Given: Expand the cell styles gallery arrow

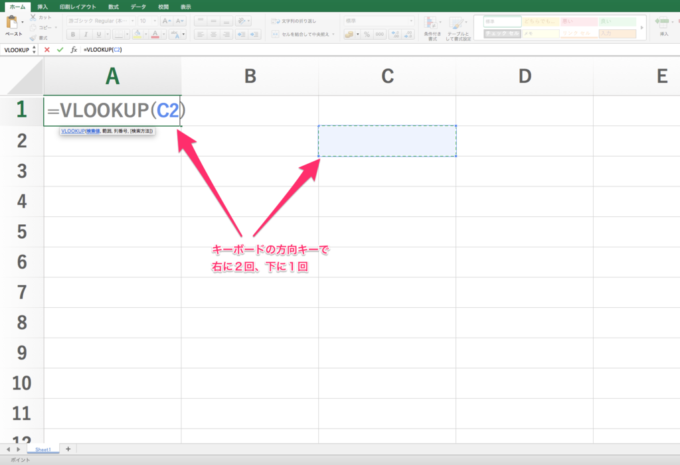Looking at the screenshot, I should point(642,27).
